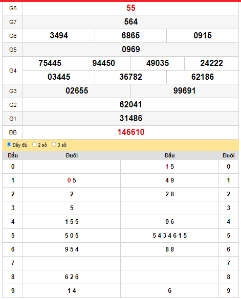The width and height of the screenshot is (241, 299).
Task: Click the special prize number 146610
Action: tap(131, 132)
